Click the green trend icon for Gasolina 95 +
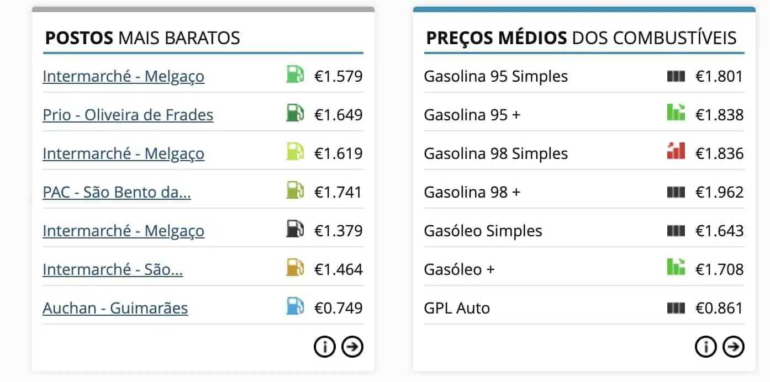This screenshot has width=770, height=382. (676, 112)
